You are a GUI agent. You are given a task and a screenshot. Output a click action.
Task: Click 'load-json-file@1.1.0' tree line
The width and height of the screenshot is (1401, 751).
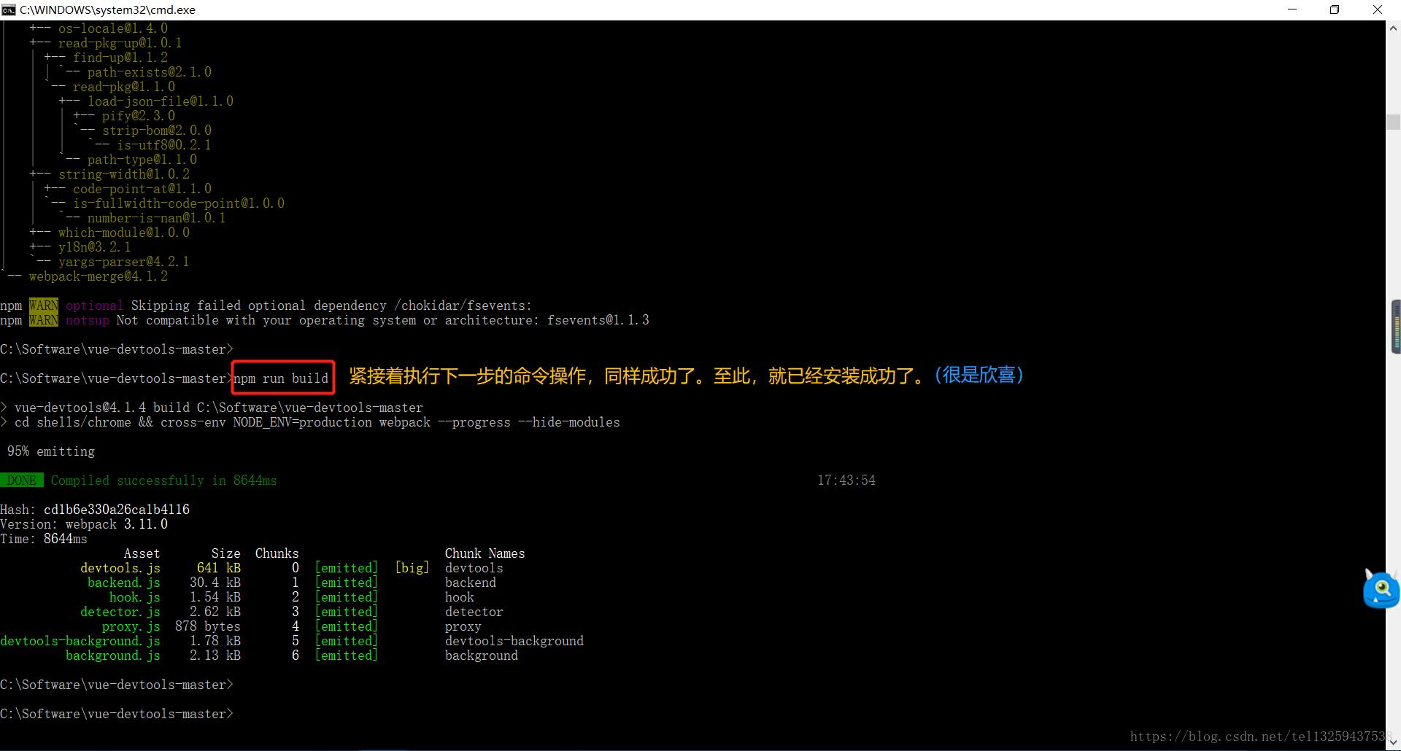click(x=161, y=101)
